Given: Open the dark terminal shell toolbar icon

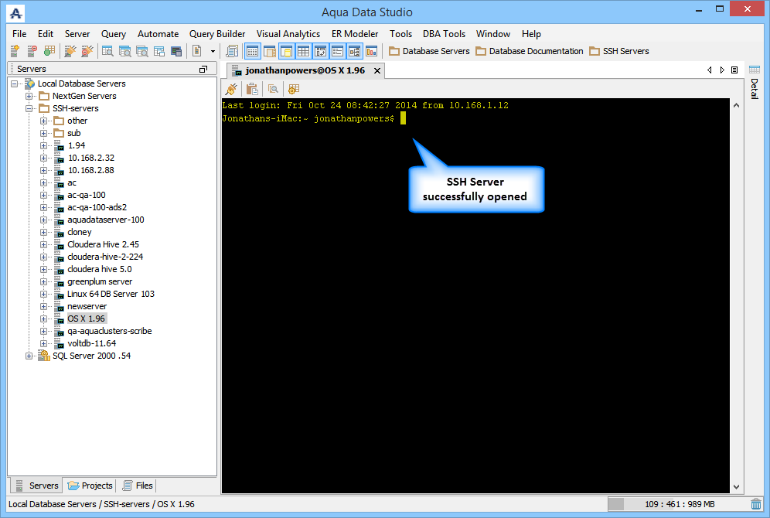Looking at the screenshot, I should (x=176, y=51).
